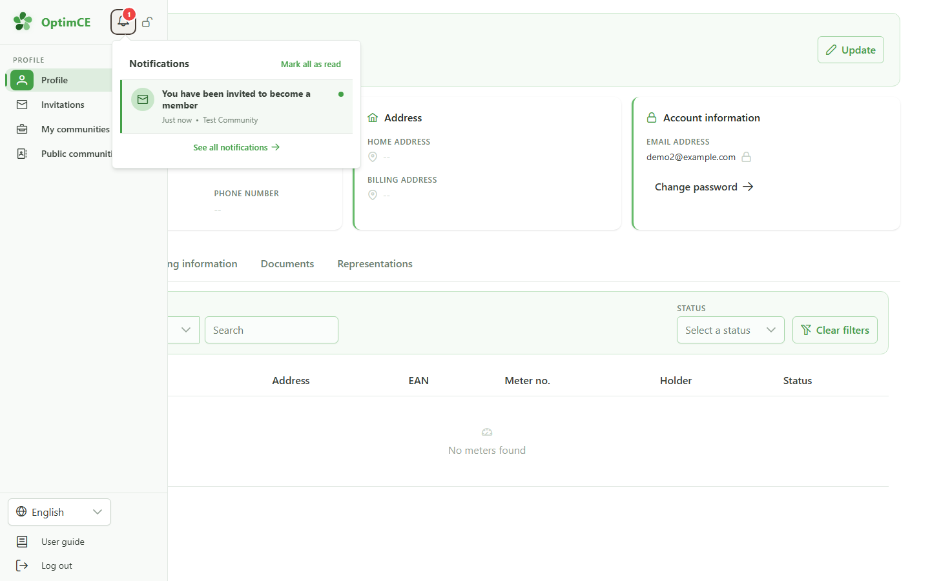The height and width of the screenshot is (581, 930).
Task: Click the globe icon in language selector
Action: pos(21,511)
